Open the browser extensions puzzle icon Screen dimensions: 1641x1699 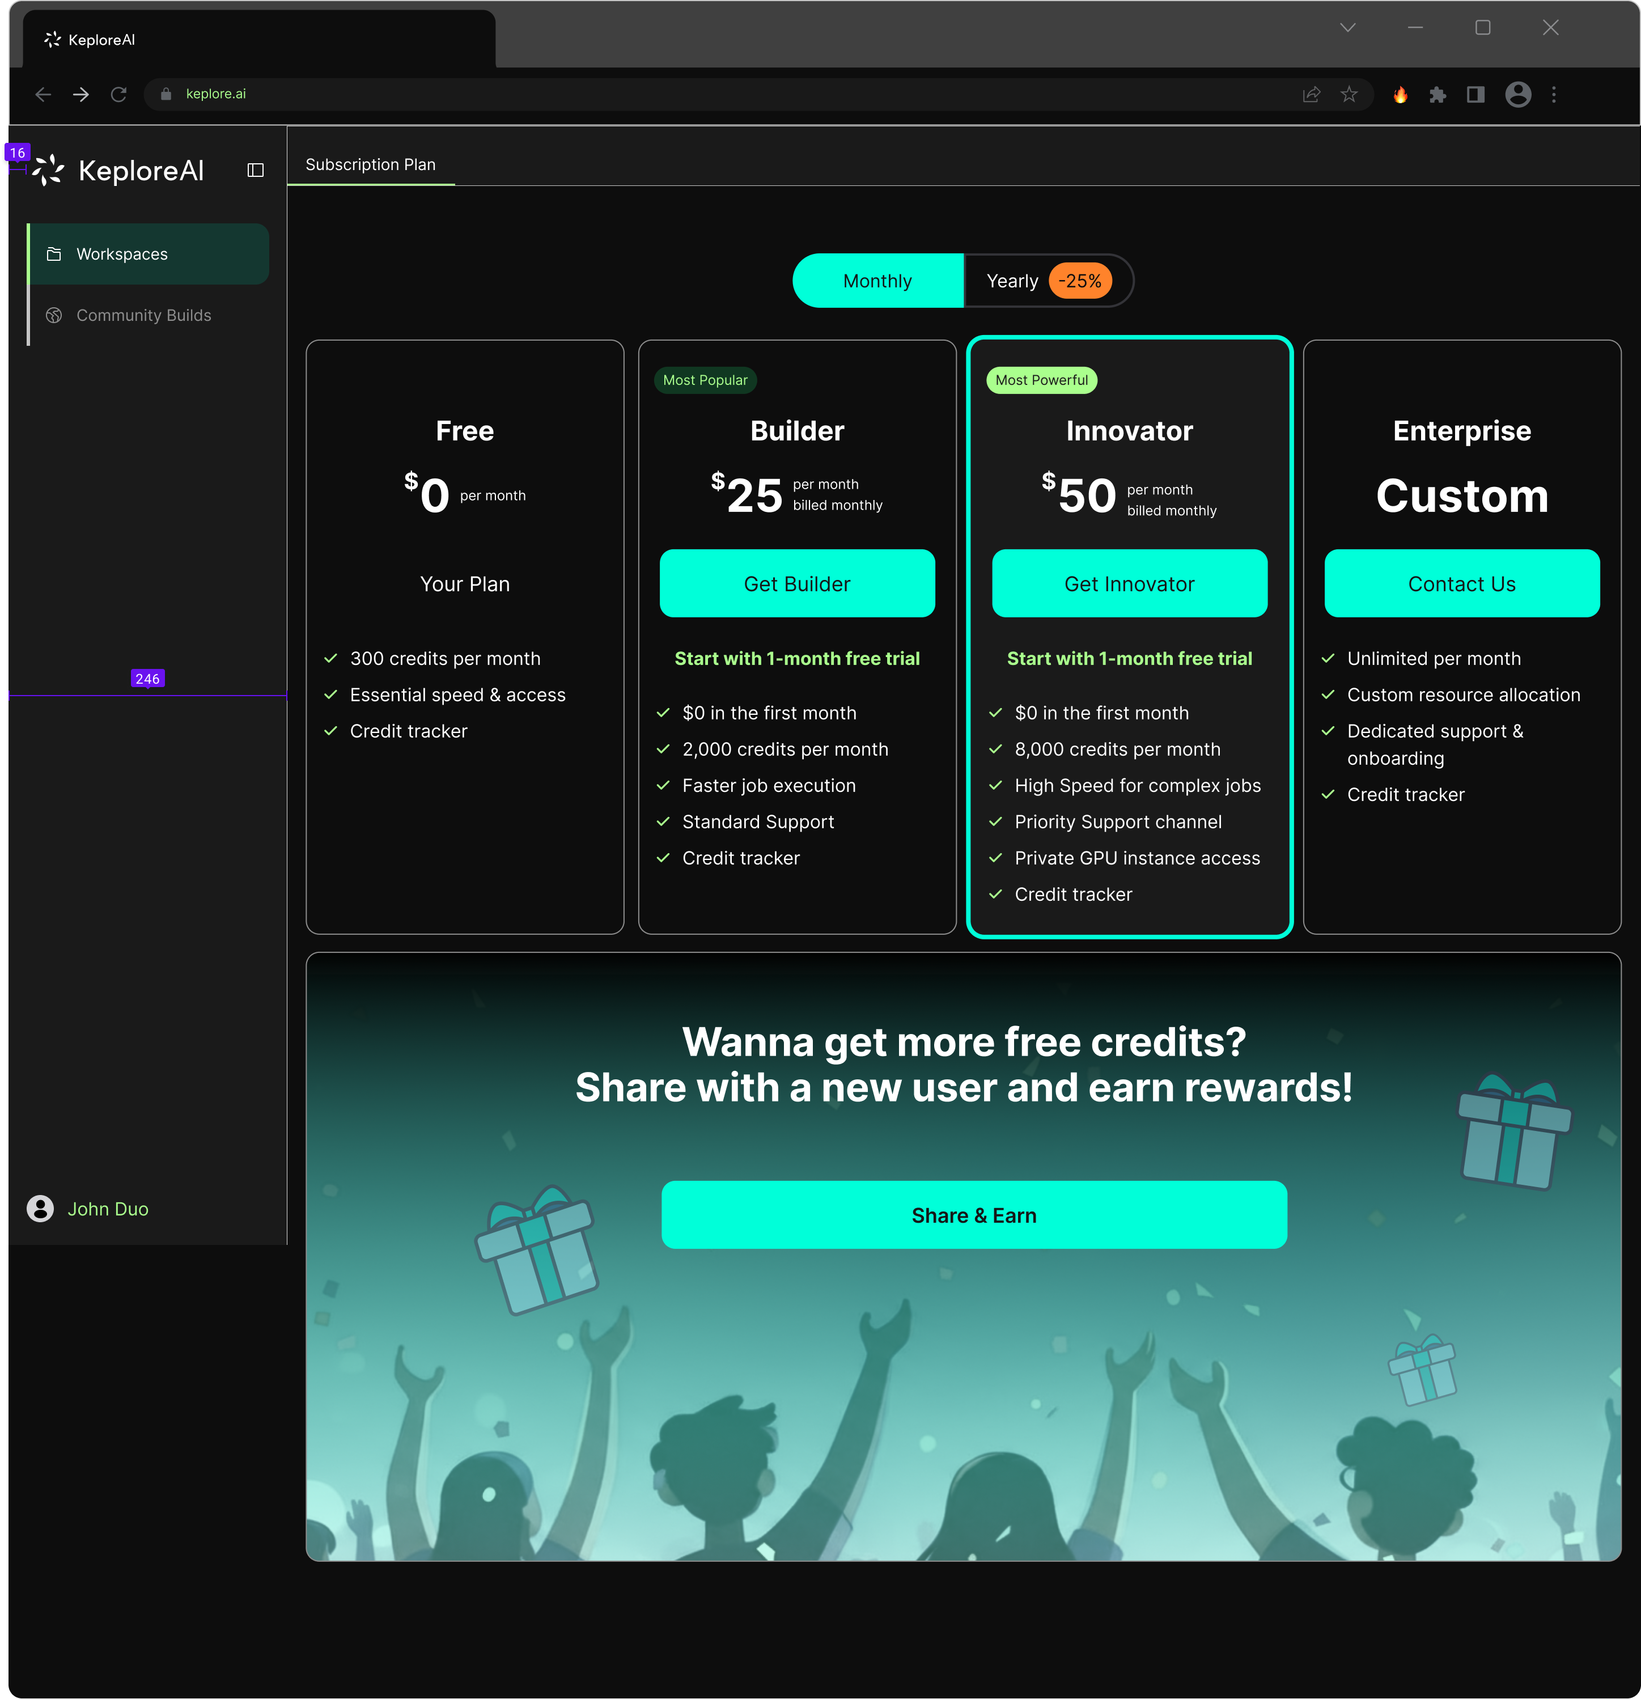tap(1438, 94)
